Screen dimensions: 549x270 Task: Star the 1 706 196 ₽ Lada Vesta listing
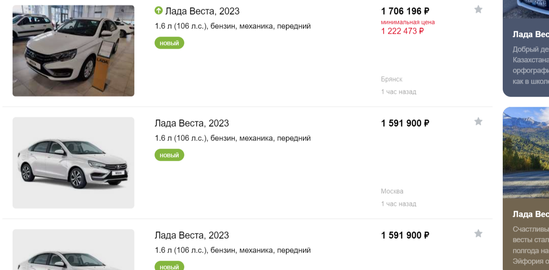tap(478, 10)
